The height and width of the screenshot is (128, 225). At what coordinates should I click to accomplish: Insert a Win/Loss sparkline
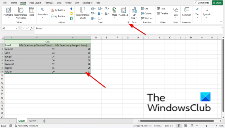point(147,18)
